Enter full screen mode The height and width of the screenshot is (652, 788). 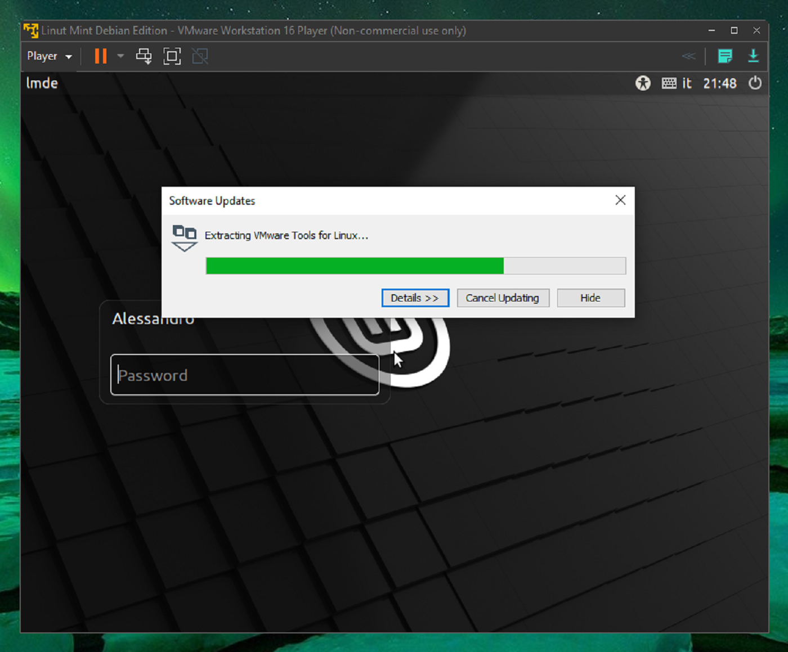click(x=172, y=56)
